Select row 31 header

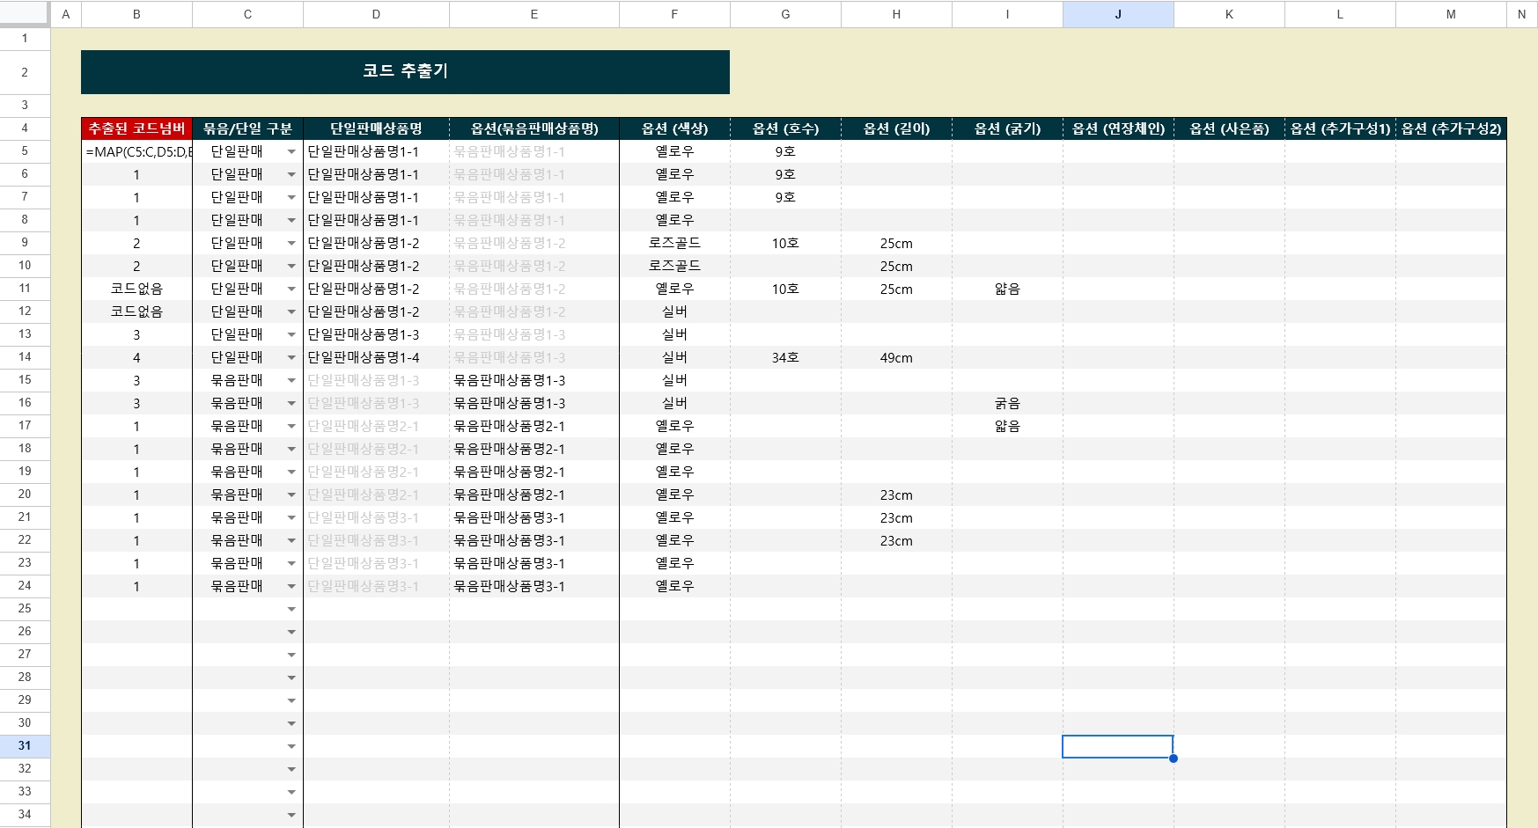(x=25, y=746)
